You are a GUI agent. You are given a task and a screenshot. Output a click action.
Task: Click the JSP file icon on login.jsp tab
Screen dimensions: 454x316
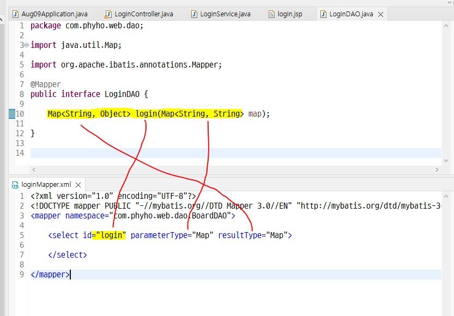[271, 14]
